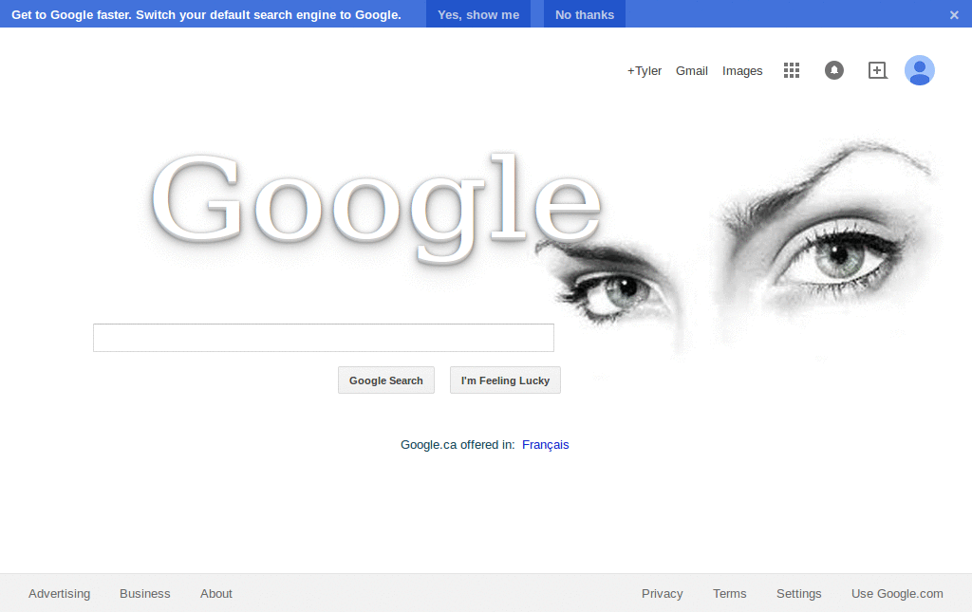Open the notifications bell icon

[x=834, y=70]
